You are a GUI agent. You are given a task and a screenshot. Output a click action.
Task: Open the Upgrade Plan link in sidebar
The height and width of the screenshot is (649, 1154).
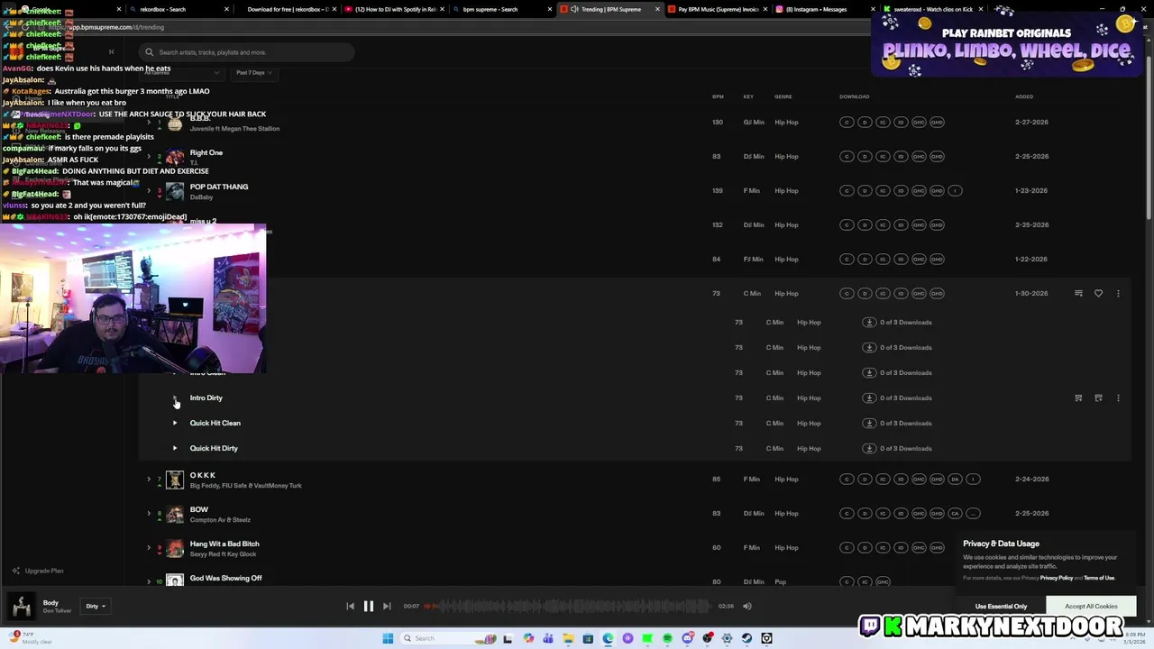coord(38,571)
